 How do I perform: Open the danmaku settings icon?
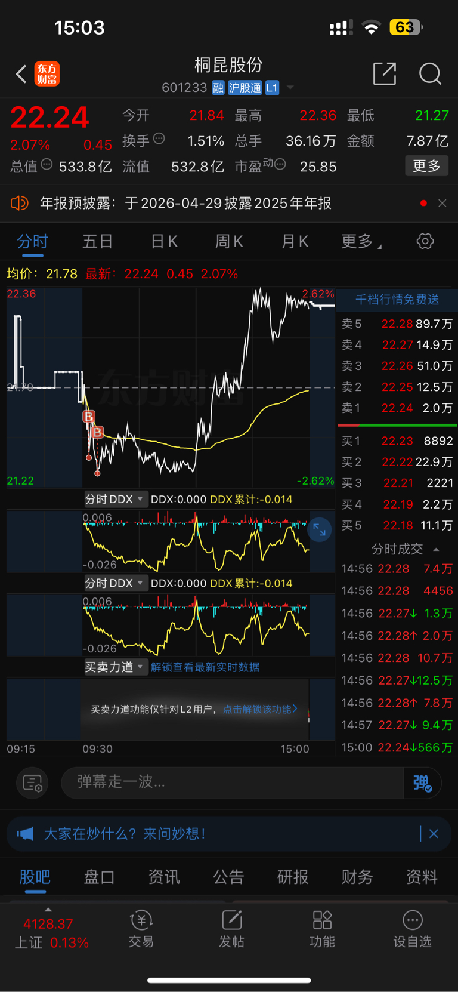coord(32,782)
